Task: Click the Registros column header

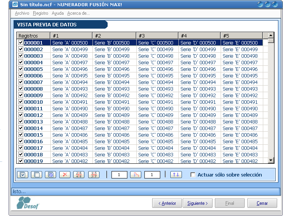Action: (33, 36)
